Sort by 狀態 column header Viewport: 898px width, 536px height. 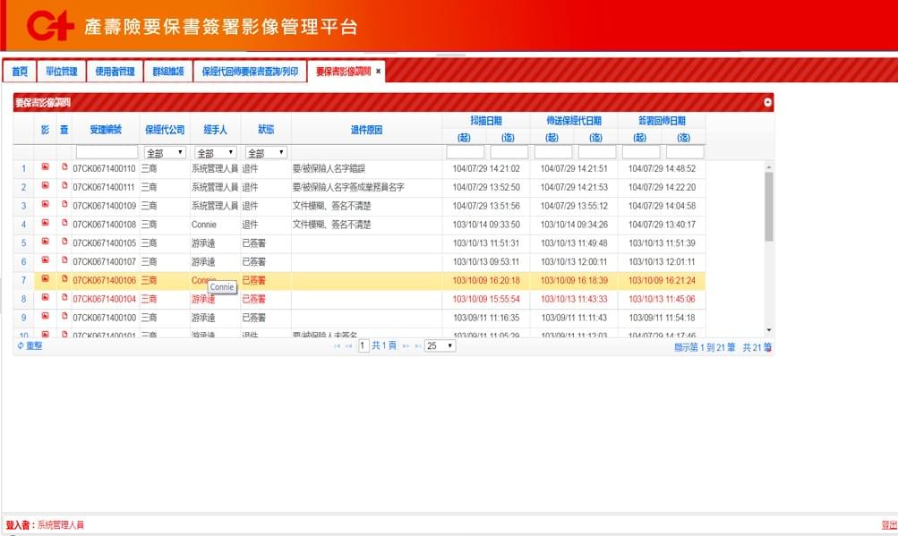266,130
